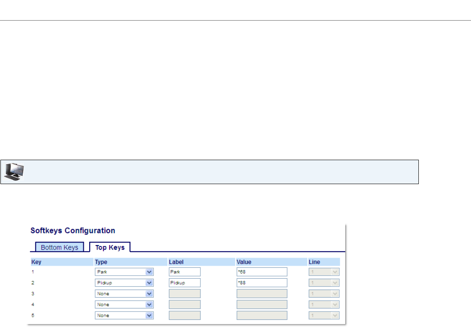The height and width of the screenshot is (327, 471).
Task: Click the Label field containing Park
Action: pyautogui.click(x=184, y=272)
